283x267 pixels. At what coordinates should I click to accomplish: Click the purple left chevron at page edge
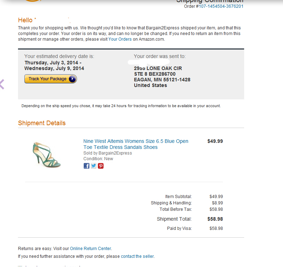[x=2, y=84]
